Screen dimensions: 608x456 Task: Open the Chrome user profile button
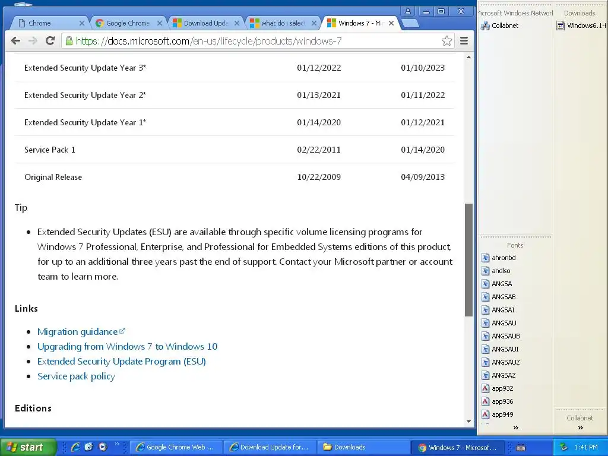tap(407, 11)
